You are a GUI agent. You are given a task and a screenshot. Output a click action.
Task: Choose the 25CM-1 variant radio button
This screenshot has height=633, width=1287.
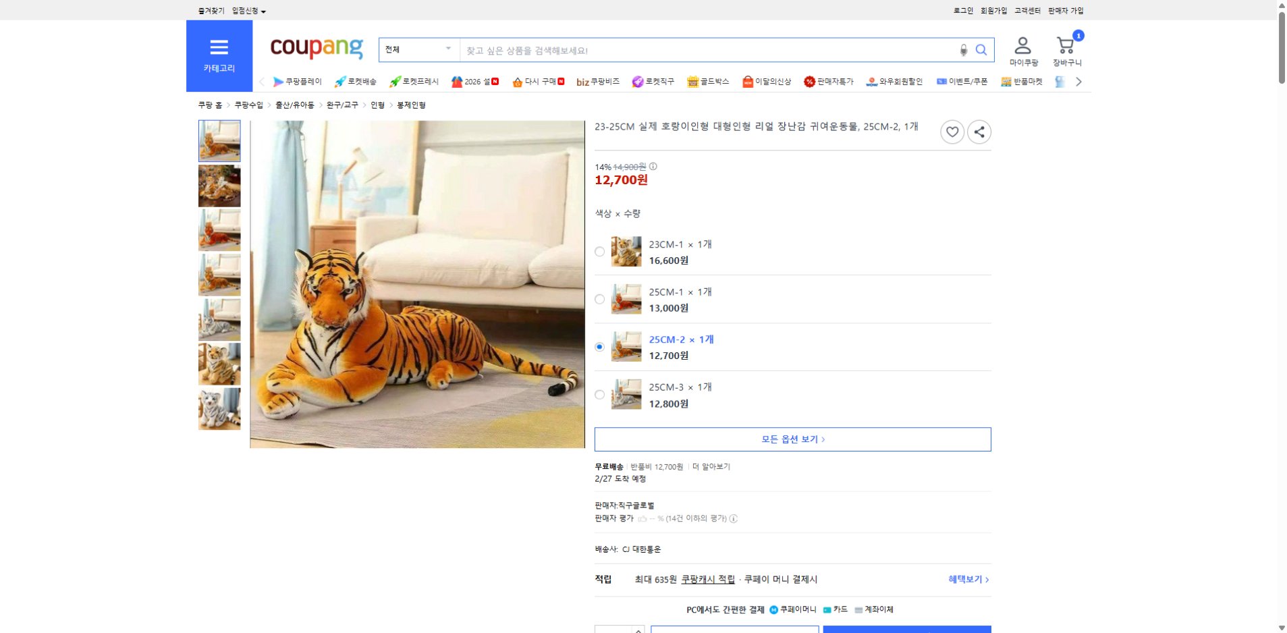[599, 299]
